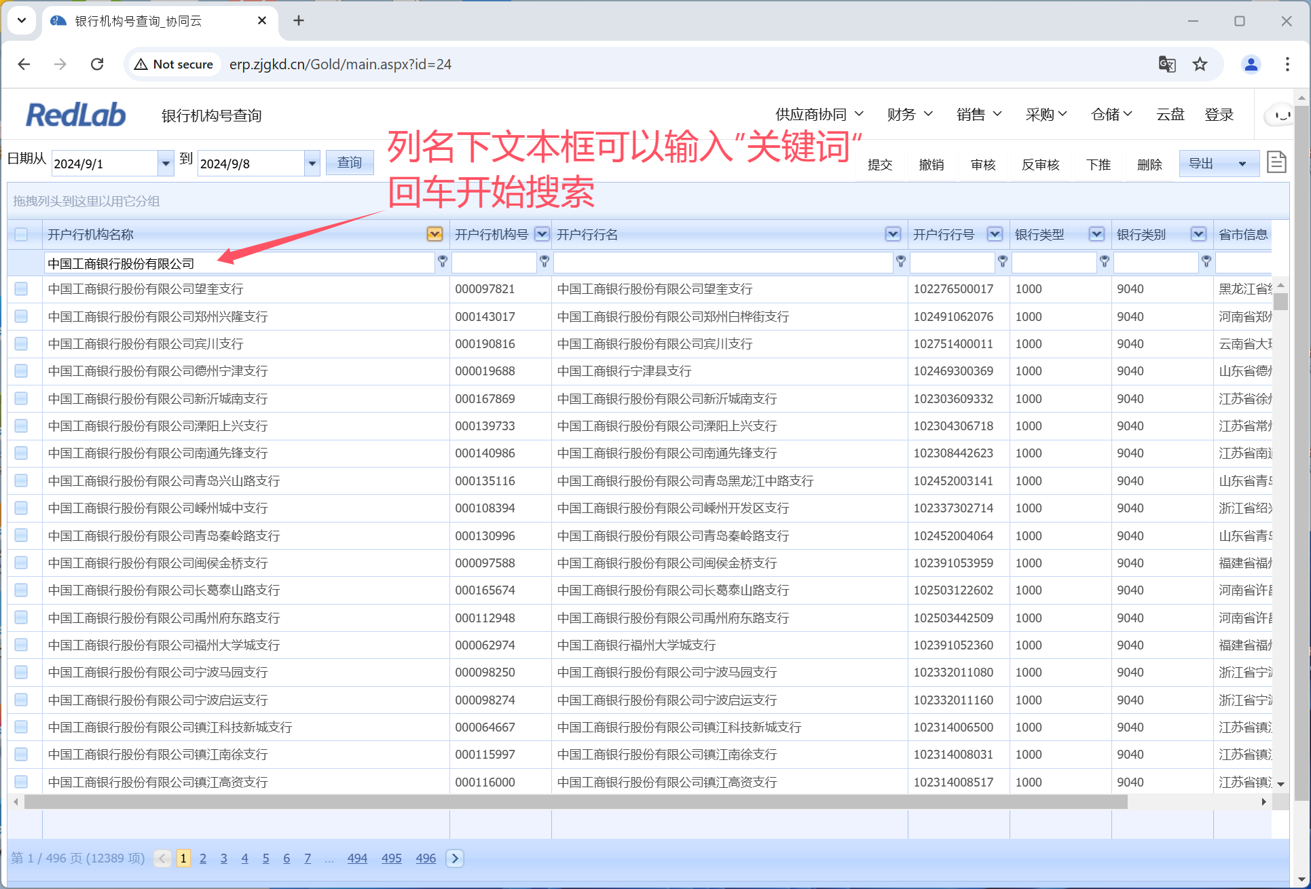Click the RedLab logo
This screenshot has width=1311, height=889.
75,115
